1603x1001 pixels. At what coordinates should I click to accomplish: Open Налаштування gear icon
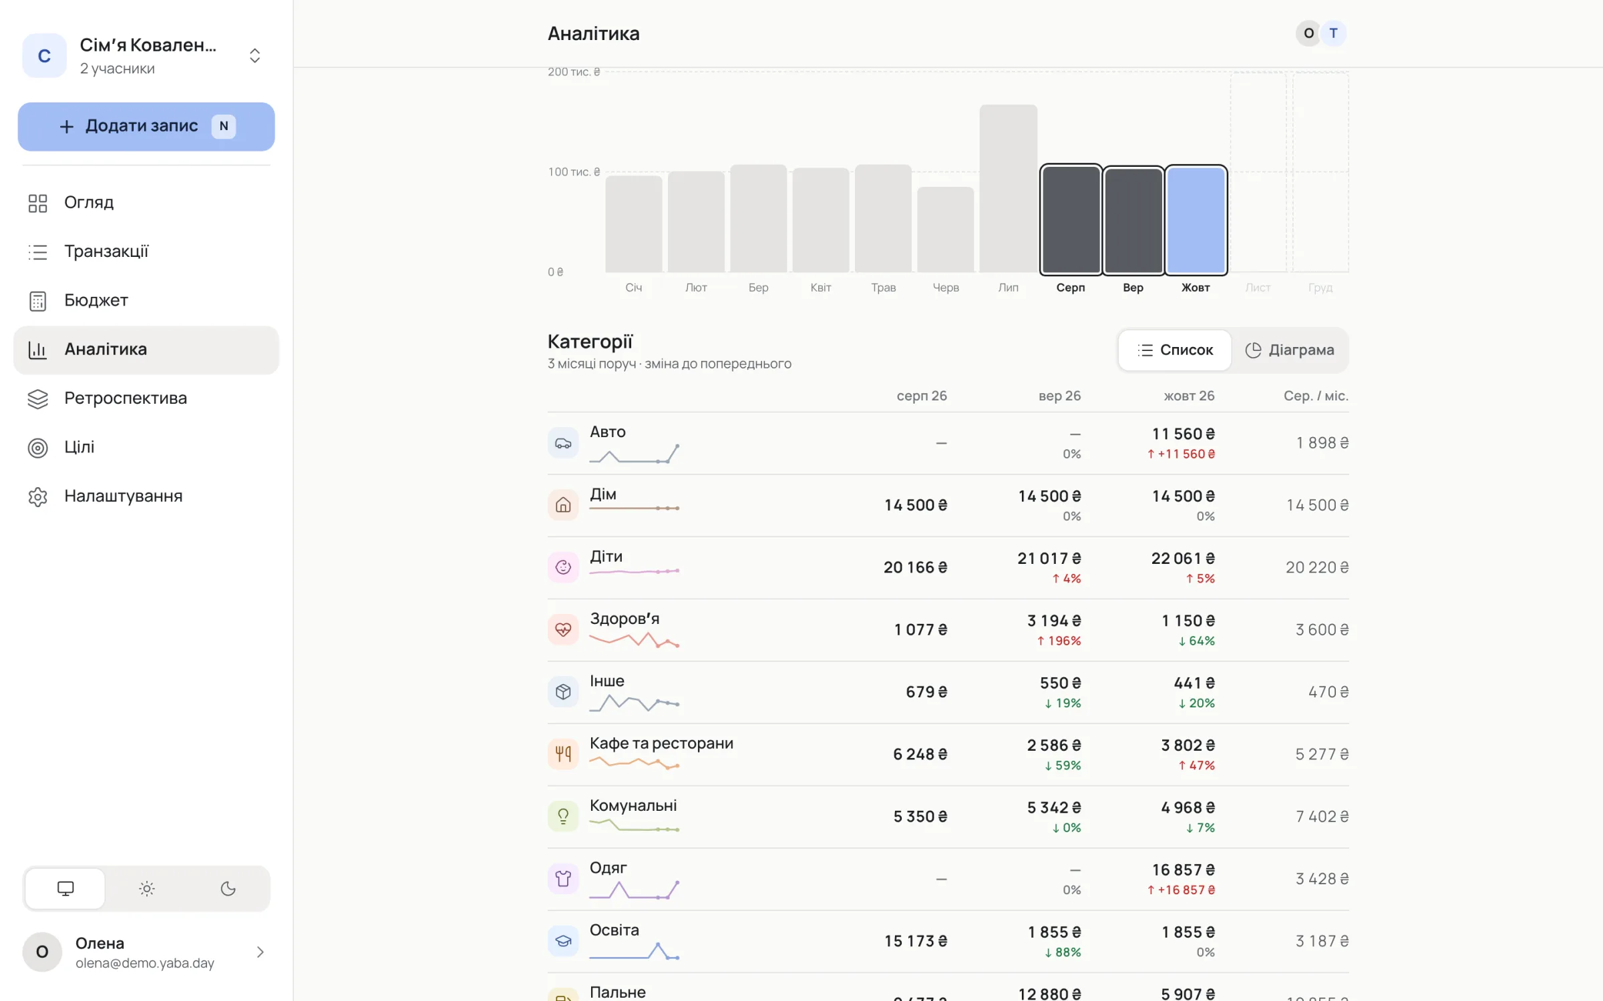38,496
